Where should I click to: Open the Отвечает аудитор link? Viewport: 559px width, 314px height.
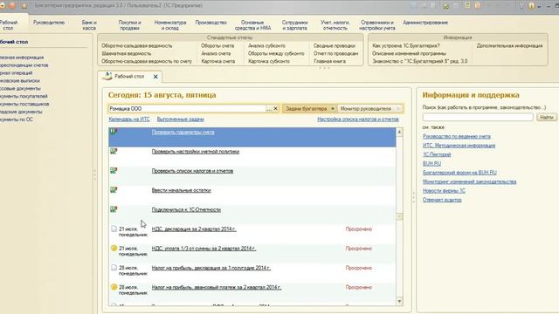(442, 200)
